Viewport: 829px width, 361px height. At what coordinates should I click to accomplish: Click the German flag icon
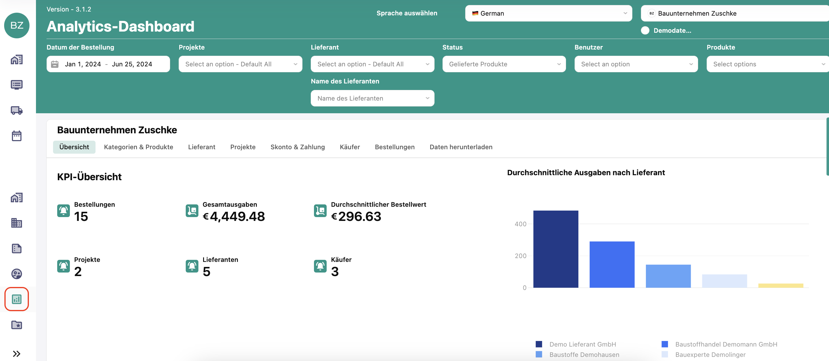coord(475,13)
